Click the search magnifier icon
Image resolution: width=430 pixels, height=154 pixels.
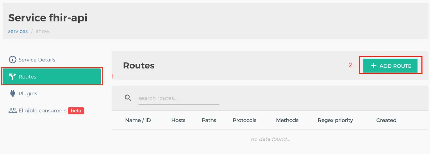pos(128,98)
